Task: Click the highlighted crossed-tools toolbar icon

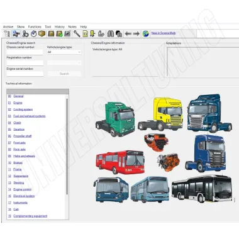Action: (16, 33)
